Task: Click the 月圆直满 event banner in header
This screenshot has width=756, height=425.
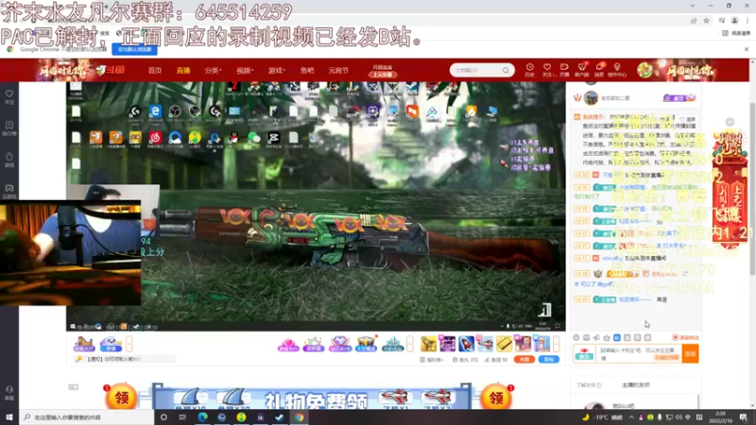Action: tap(383, 71)
